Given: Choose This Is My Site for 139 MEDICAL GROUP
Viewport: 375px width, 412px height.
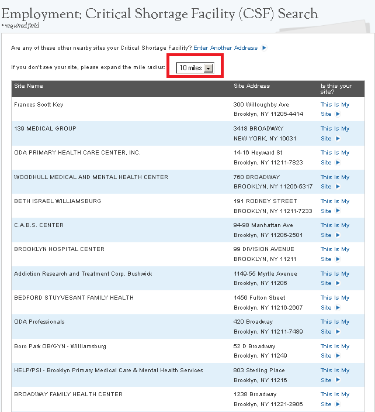Looking at the screenshot, I should 335,133.
